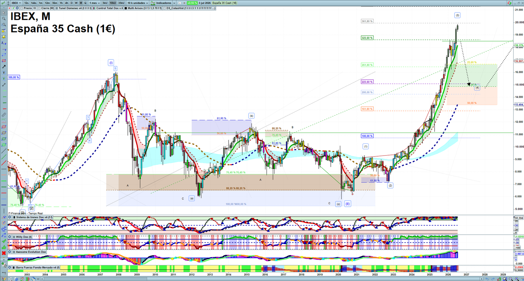Click the red plus icon on the indicator bar
The height and width of the screenshot is (281, 524).
coord(9,8)
